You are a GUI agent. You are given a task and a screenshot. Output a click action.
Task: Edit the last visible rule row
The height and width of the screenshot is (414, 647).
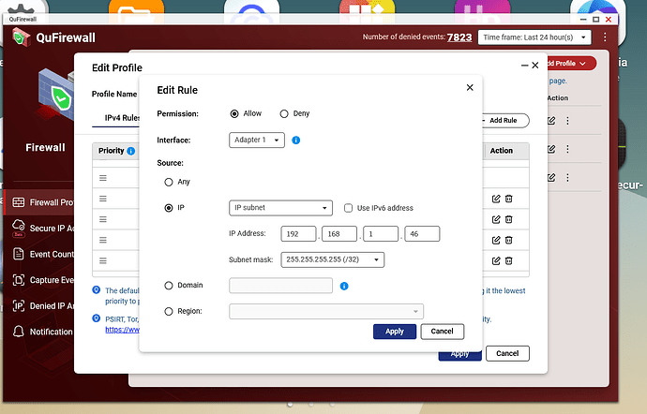tap(496, 260)
